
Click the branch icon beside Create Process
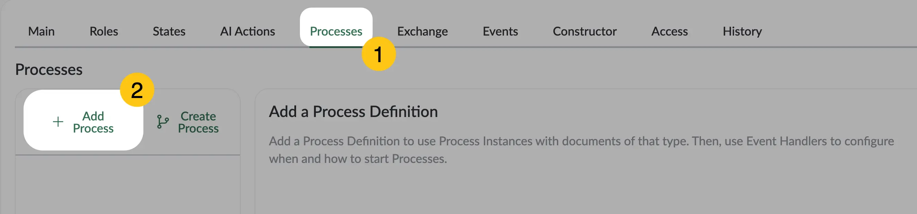163,122
